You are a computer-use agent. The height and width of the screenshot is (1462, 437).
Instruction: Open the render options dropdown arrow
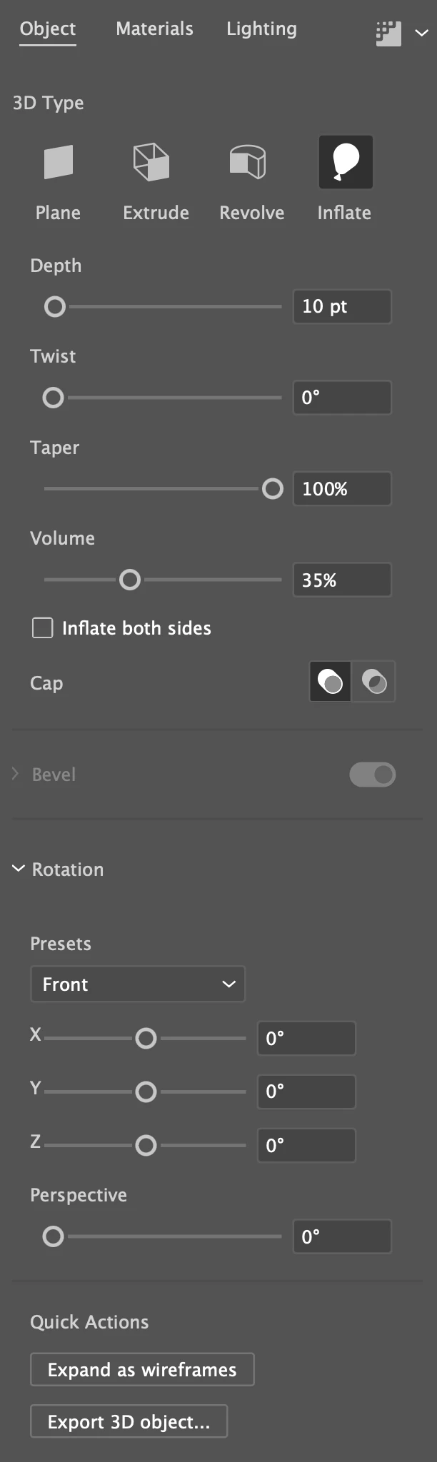point(421,33)
